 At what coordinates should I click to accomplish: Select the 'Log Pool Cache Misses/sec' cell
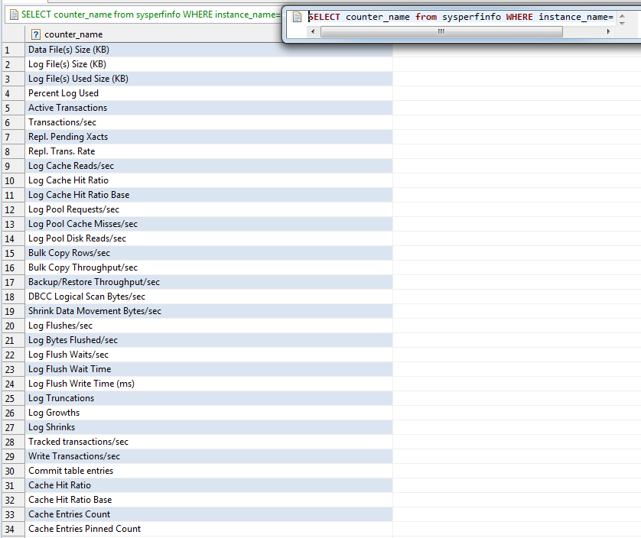pos(209,224)
